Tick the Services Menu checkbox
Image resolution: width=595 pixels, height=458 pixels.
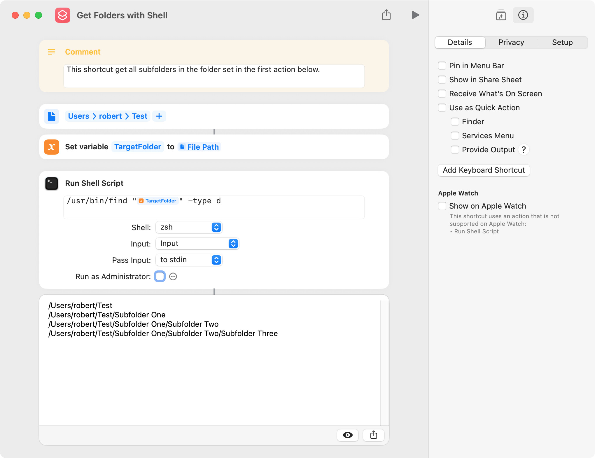[x=455, y=136]
